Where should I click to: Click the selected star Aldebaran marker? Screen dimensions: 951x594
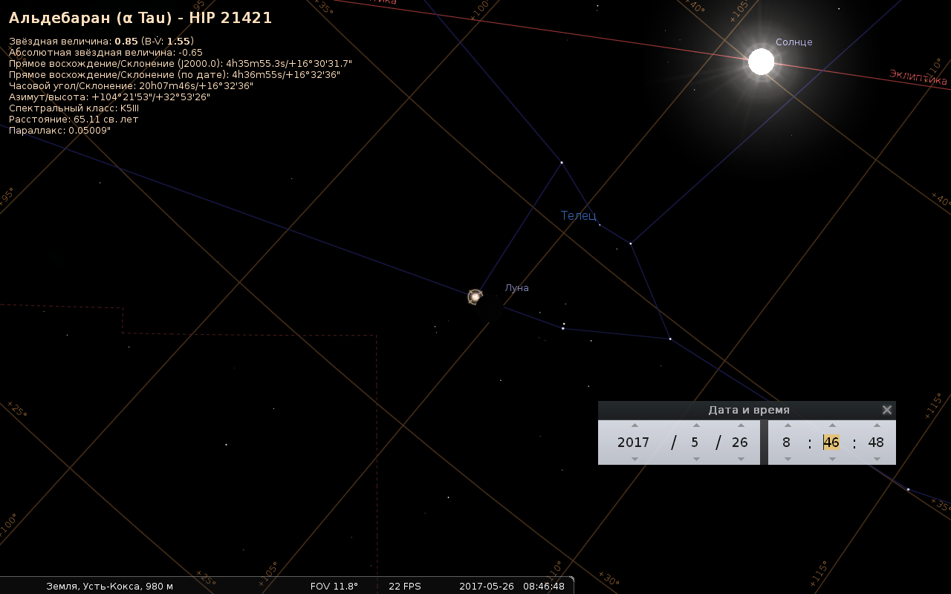click(x=475, y=297)
